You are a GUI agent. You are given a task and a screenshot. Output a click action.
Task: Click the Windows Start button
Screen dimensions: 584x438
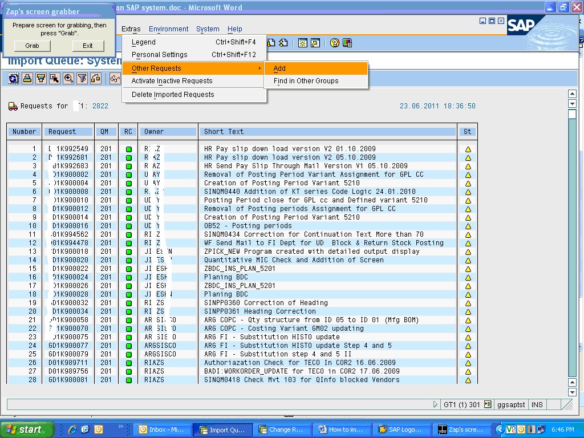point(26,429)
